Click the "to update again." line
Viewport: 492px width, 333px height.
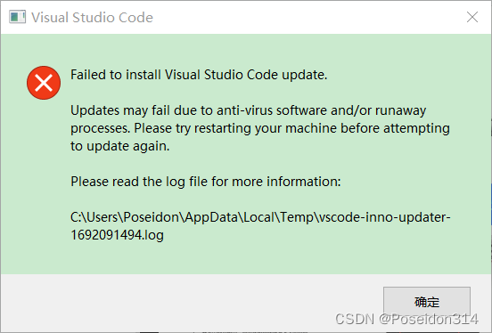click(x=119, y=146)
